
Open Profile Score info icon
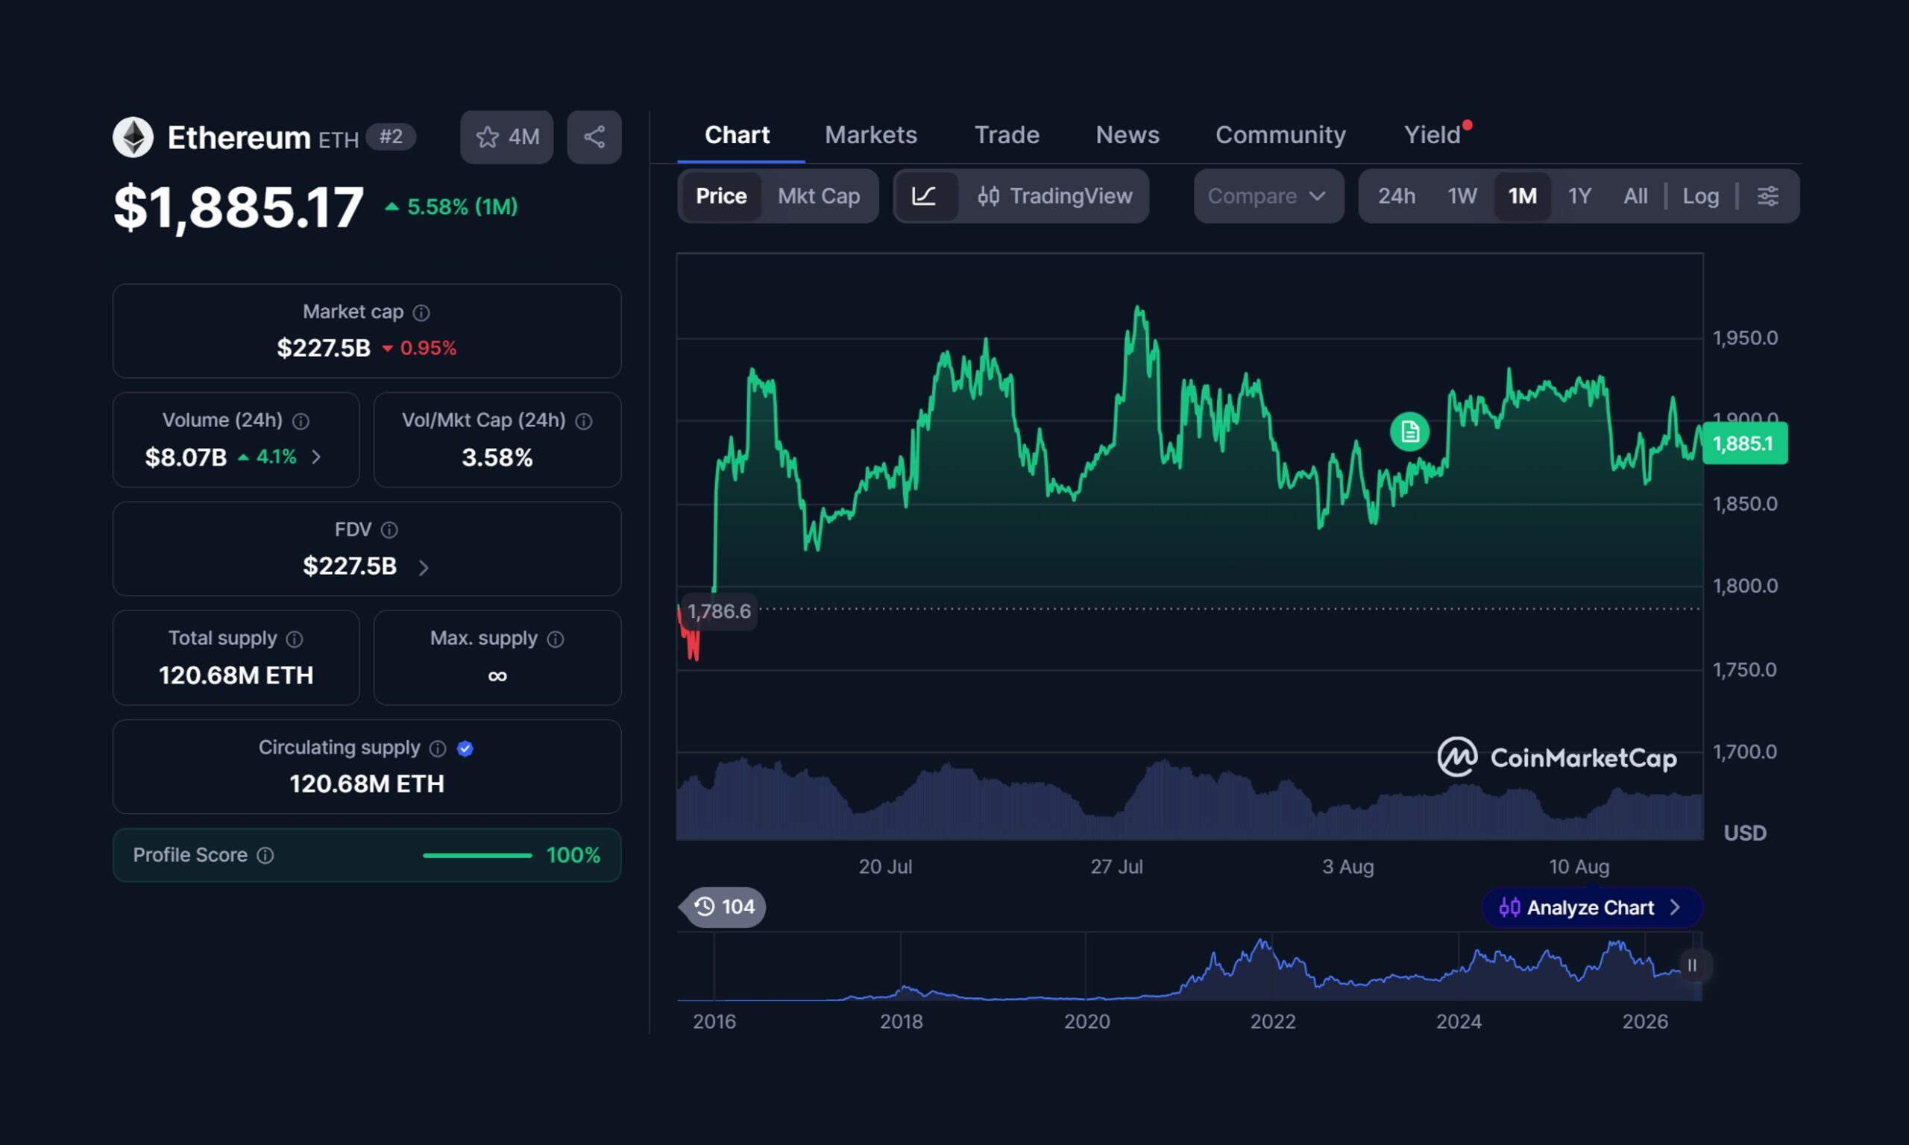[x=265, y=856]
